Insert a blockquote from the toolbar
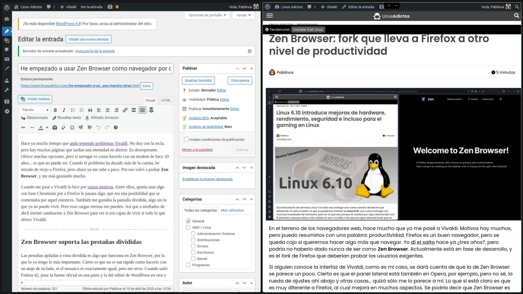Viewport: 523px width, 294px height. [90, 110]
